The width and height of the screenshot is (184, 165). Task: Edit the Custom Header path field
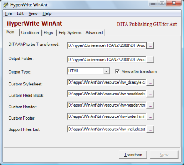pyautogui.click(x=107, y=105)
